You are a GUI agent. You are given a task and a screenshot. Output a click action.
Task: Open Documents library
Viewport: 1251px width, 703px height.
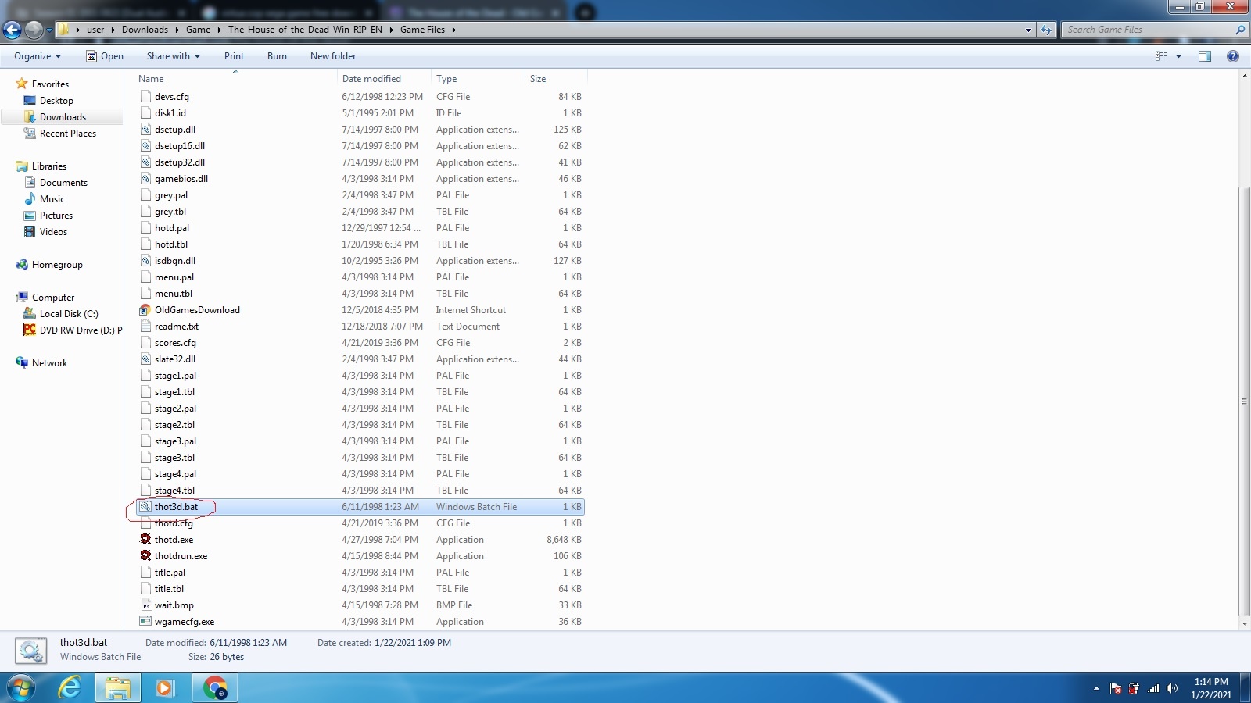click(x=63, y=182)
